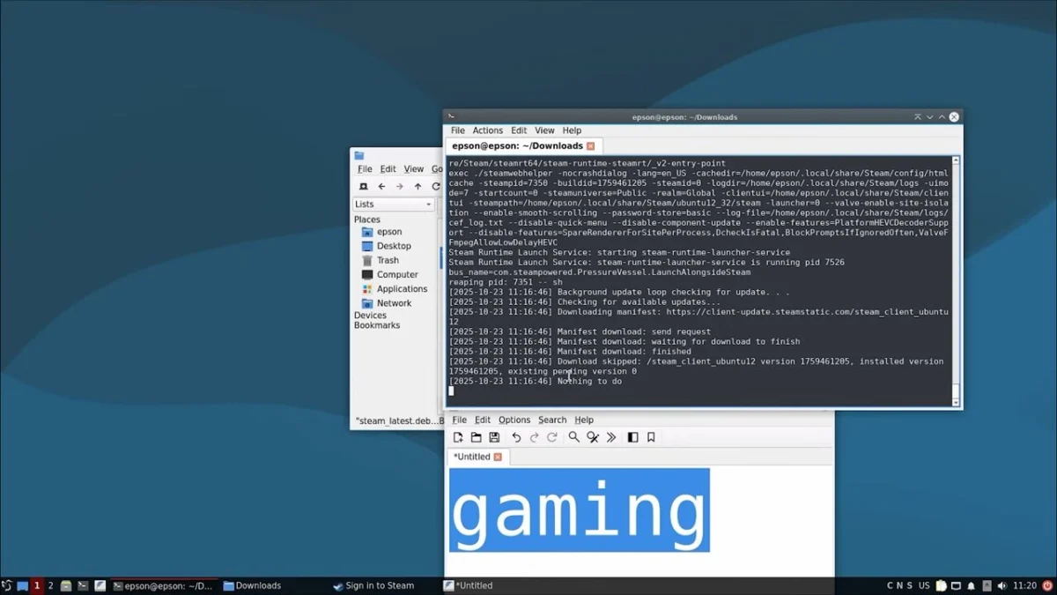The height and width of the screenshot is (595, 1057).
Task: Select the Trash entry in Places
Action: point(388,260)
